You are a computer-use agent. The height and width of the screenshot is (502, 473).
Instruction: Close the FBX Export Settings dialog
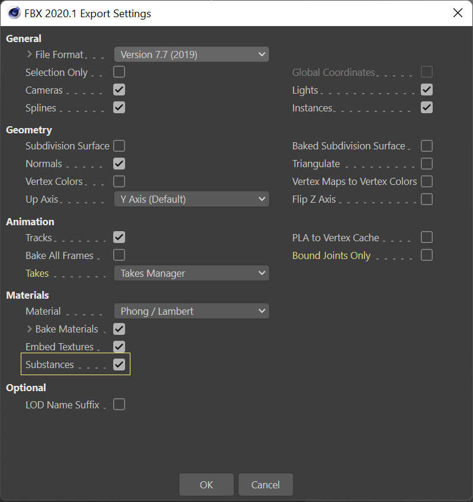coord(458,13)
